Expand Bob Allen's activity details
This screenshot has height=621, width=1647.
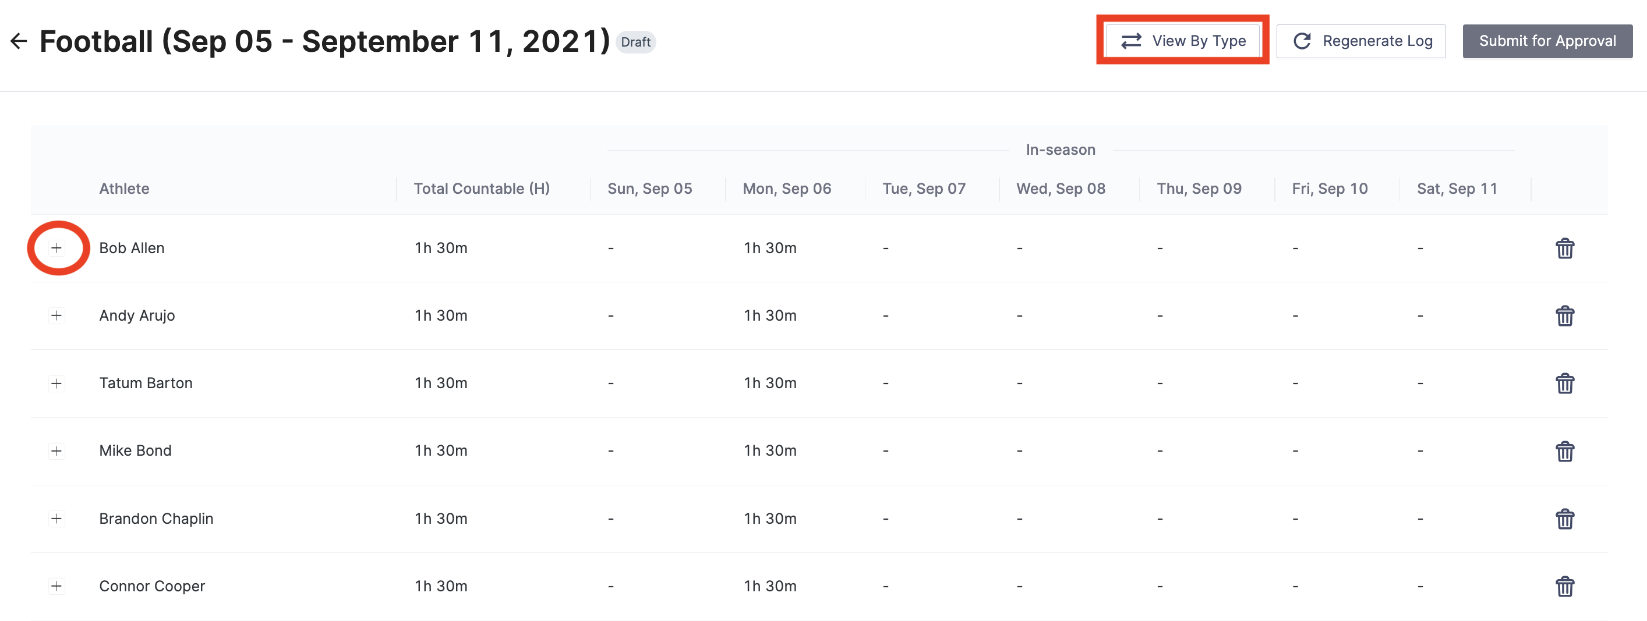tap(57, 249)
